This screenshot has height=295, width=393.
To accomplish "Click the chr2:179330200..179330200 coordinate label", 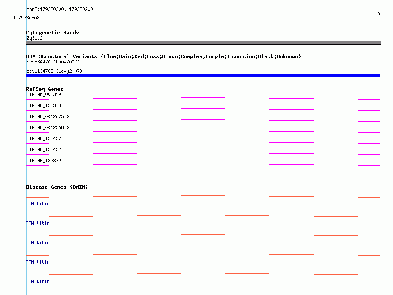I will [x=60, y=9].
